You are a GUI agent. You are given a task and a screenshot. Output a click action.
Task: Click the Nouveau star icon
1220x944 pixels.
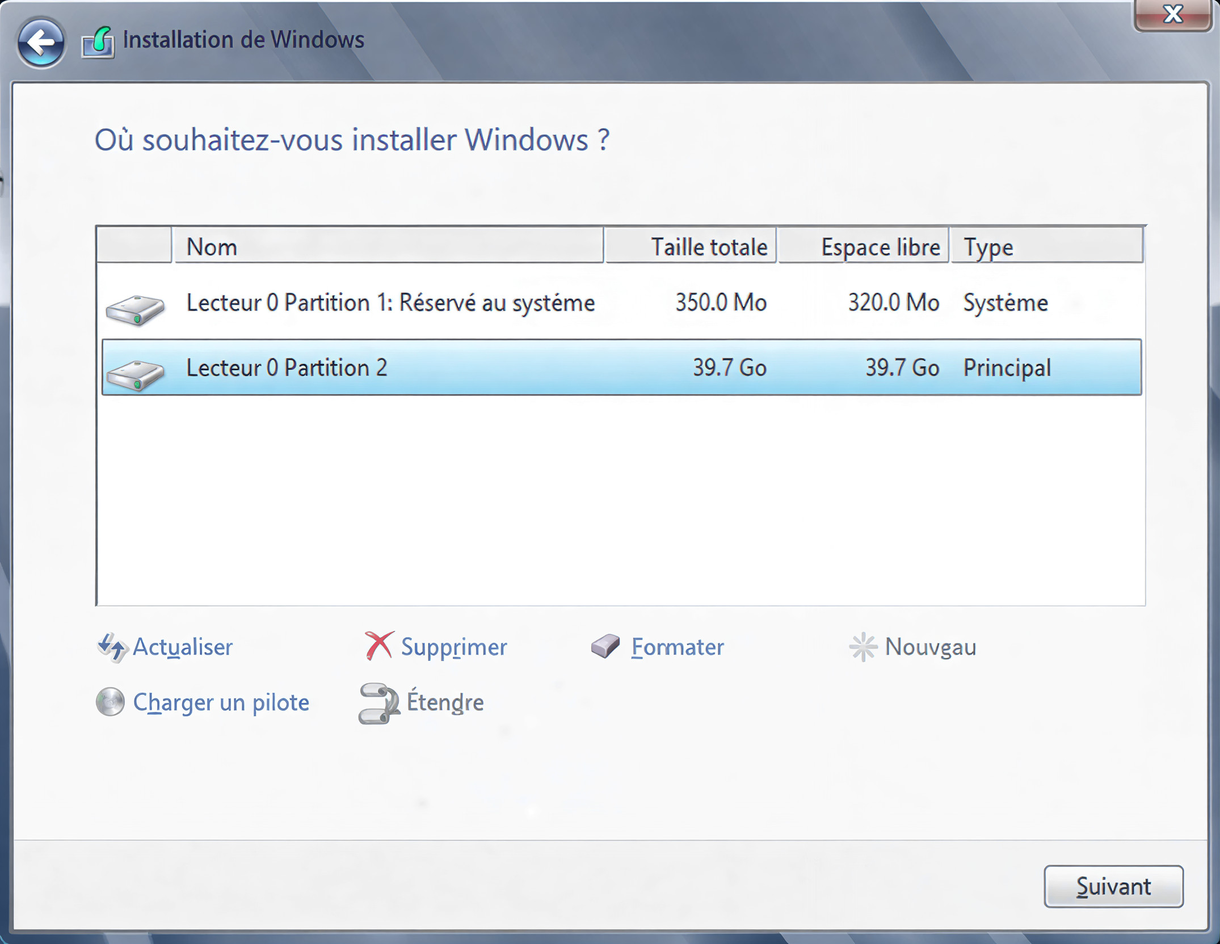point(863,647)
